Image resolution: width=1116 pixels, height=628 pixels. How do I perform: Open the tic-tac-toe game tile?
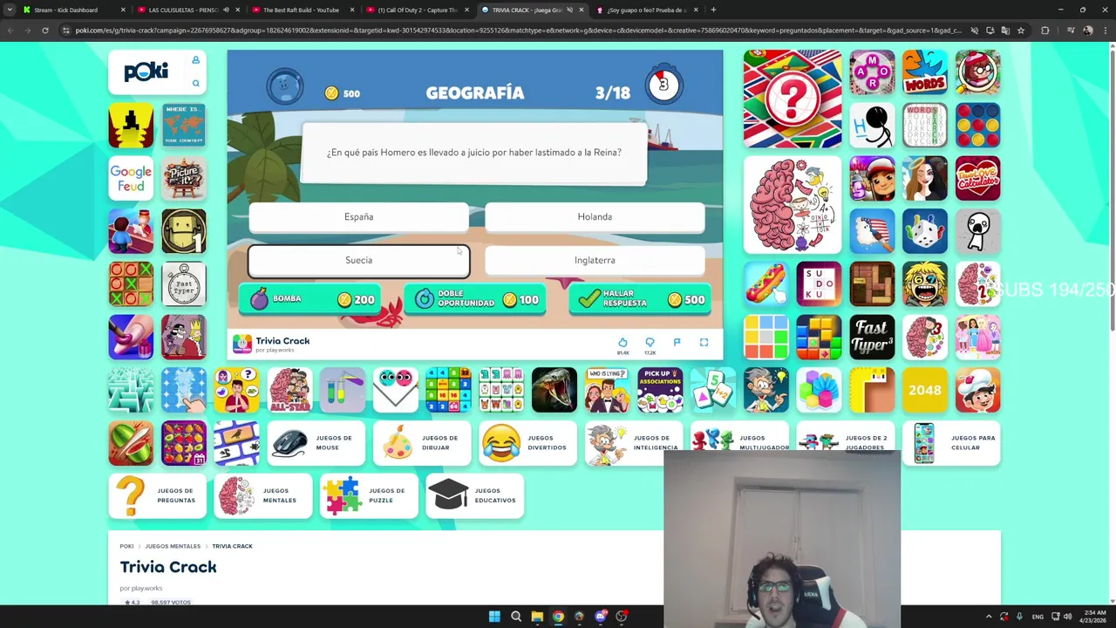pos(131,284)
